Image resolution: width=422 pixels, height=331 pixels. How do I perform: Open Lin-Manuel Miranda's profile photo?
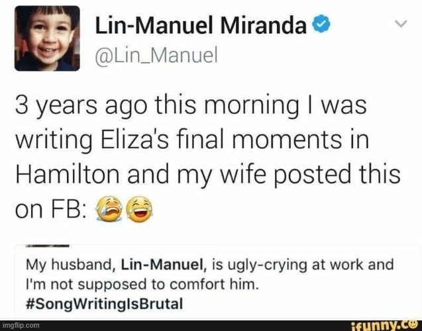point(47,38)
